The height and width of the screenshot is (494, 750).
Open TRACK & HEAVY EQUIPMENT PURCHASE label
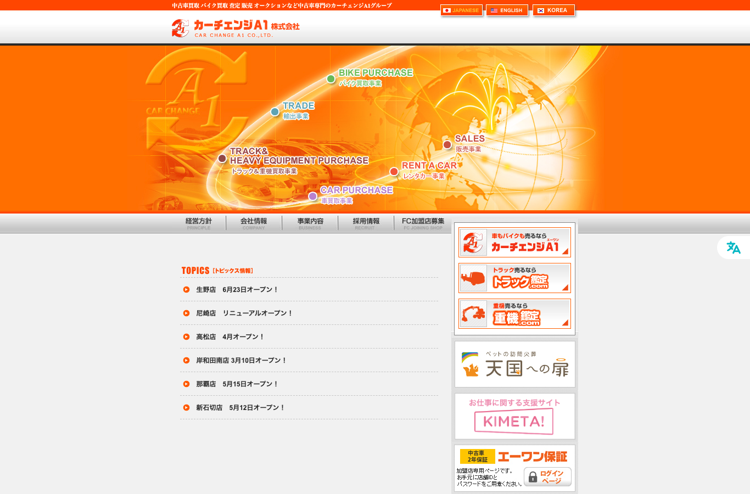click(x=299, y=161)
